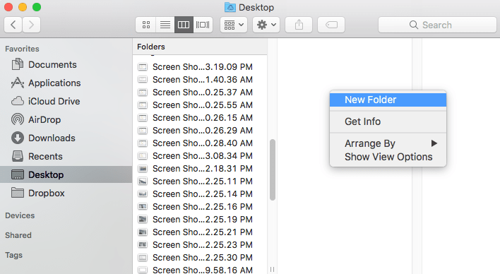Choose Get Info from context menu
Screen dimensions: 500x274
[388, 121]
